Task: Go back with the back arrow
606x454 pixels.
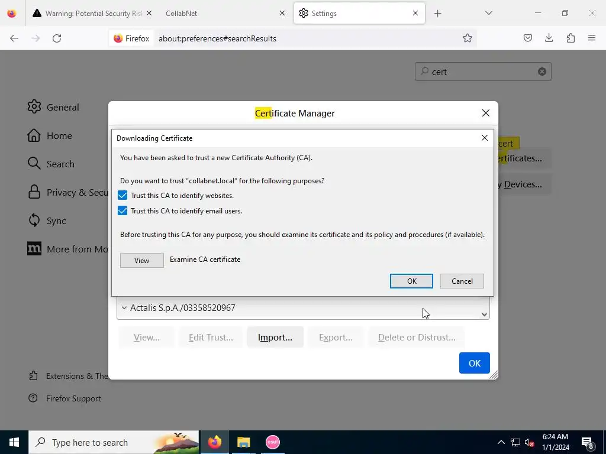Action: click(x=14, y=38)
